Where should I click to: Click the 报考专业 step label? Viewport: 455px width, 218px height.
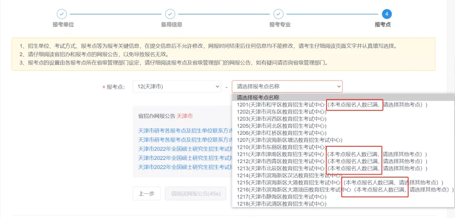pos(280,25)
